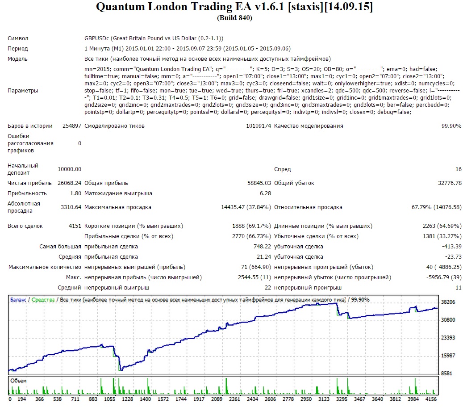Click the Абсолютная просадка value 3310.64
The width and height of the screenshot is (463, 407).
(x=71, y=207)
